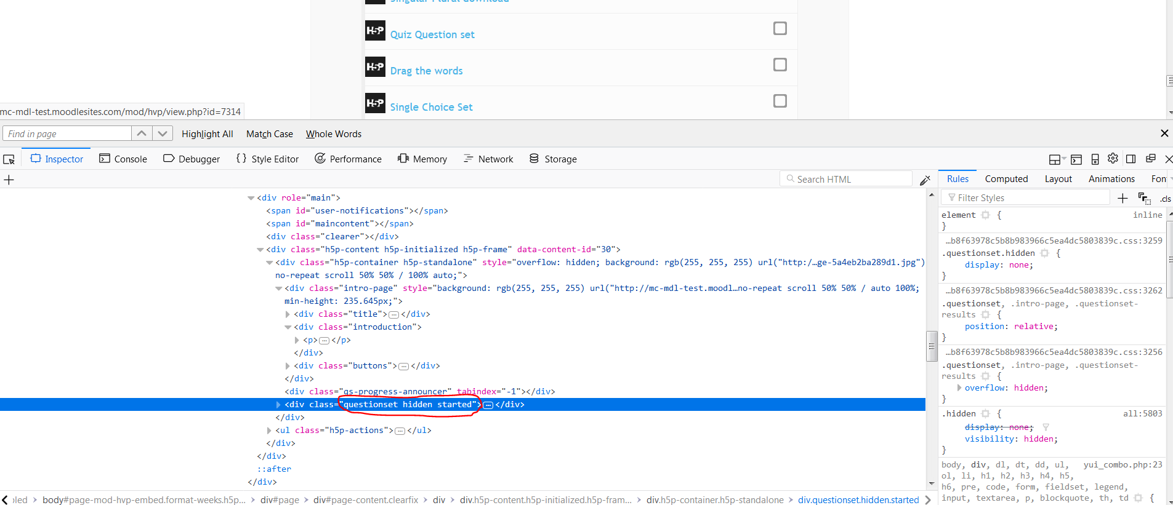Toggle the .cls class panel
Viewport: 1173px width, 505px height.
[x=1165, y=199]
